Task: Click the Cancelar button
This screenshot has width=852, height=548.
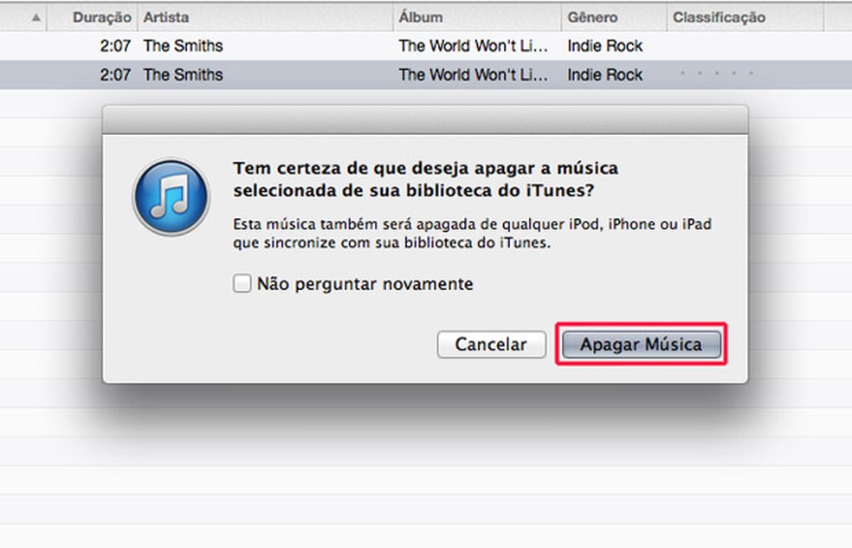Action: [x=491, y=345]
